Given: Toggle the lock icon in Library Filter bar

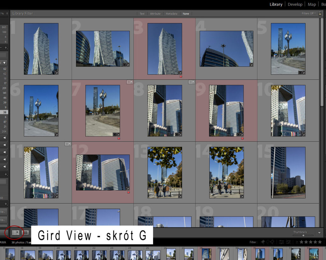Looking at the screenshot, I should coord(320,14).
